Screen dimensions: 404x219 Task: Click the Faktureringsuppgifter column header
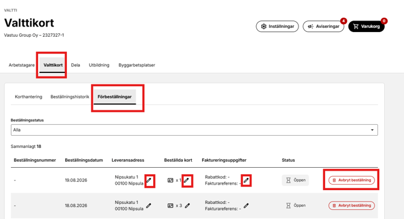tap(224, 160)
